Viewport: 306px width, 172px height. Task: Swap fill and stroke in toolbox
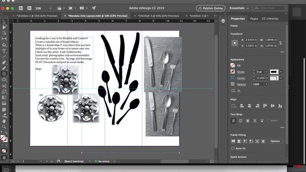coord(6,133)
